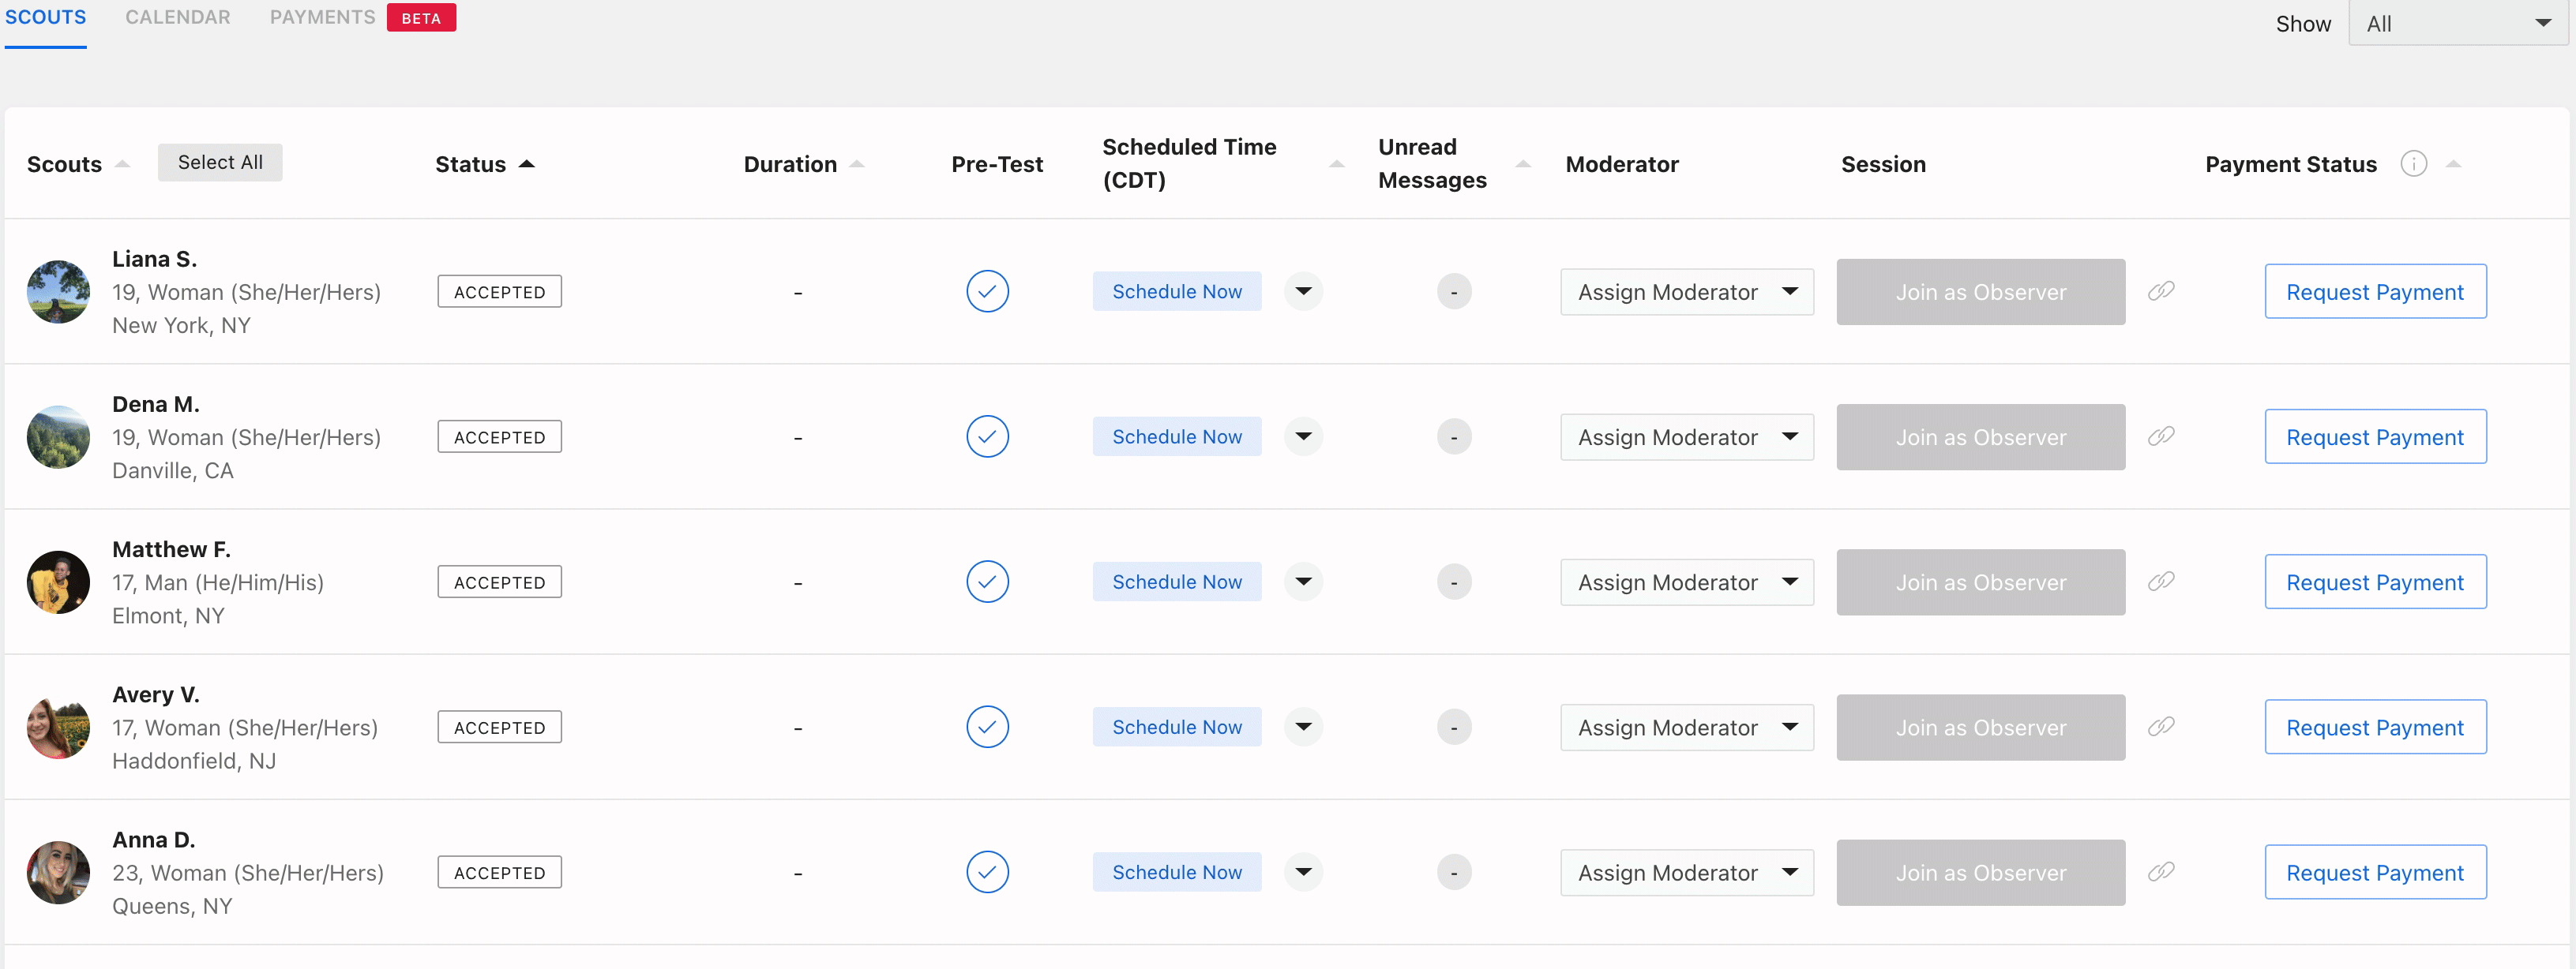Open unread messages indicator for Anna D.
Image resolution: width=2576 pixels, height=969 pixels.
tap(1454, 872)
